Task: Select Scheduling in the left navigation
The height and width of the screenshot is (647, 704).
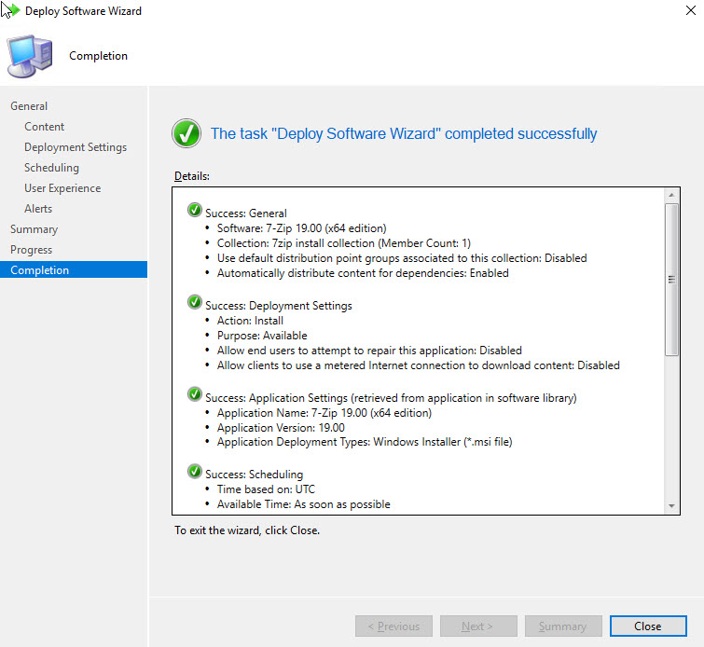Action: tap(51, 168)
